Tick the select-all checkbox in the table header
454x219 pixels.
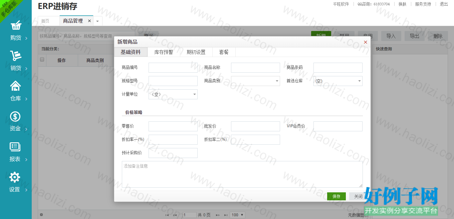click(x=42, y=59)
